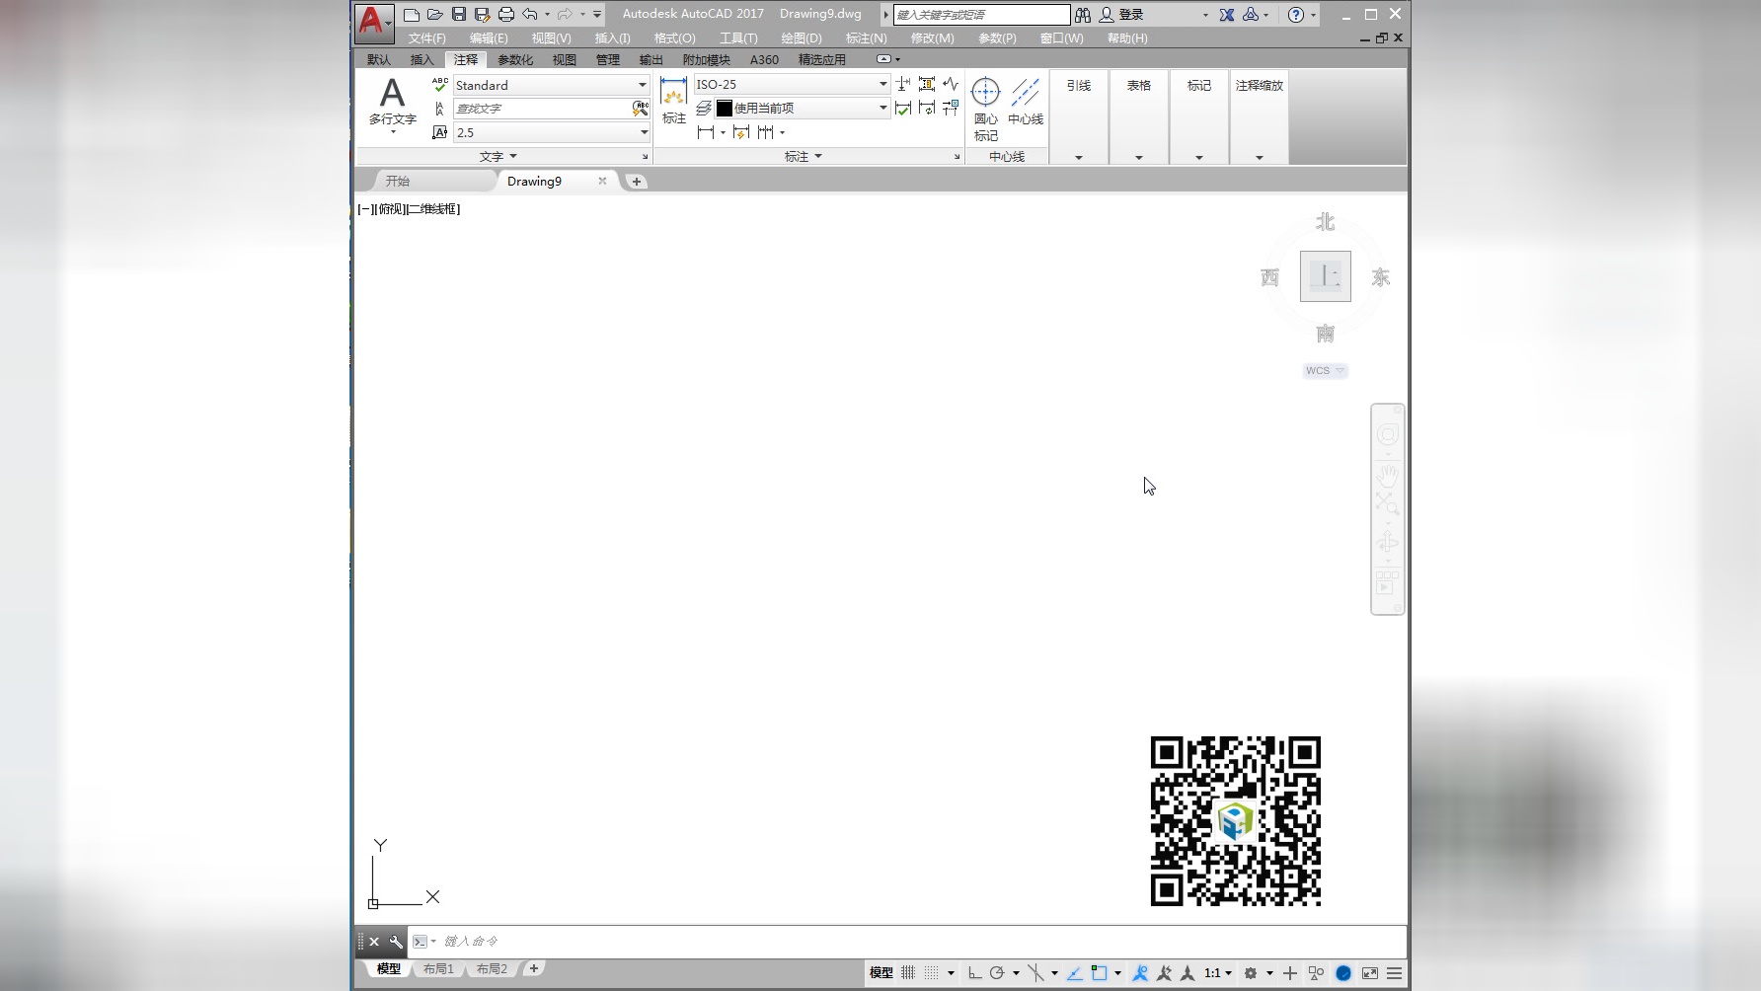Open the 标注(N) menu
Image resolution: width=1761 pixels, height=991 pixels.
866,38
